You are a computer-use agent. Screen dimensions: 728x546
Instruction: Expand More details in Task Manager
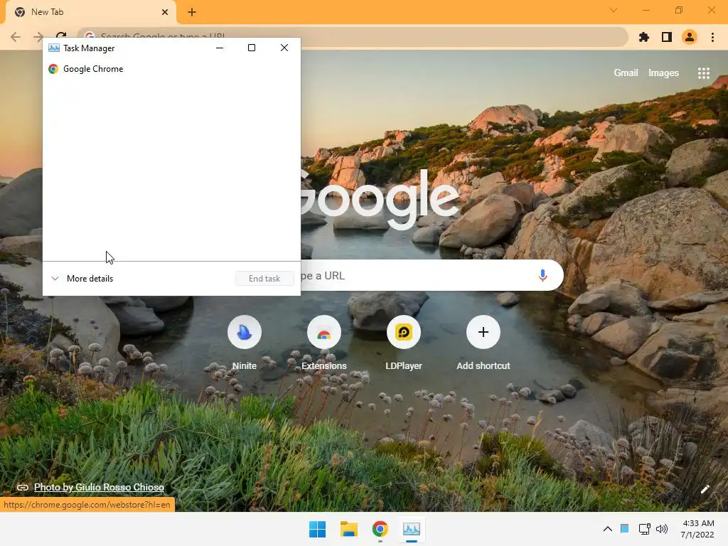click(x=82, y=279)
